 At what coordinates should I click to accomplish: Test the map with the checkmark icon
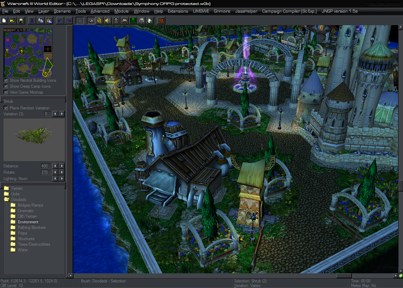[x=161, y=21]
